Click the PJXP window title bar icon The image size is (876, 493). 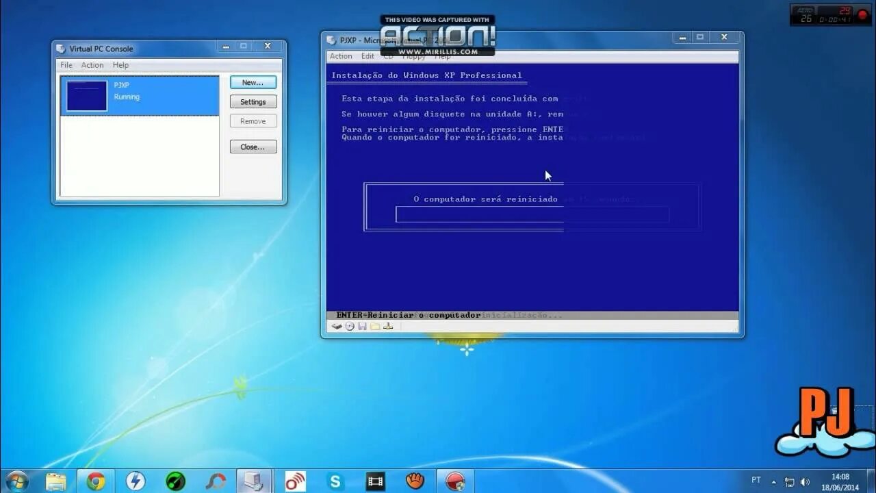pyautogui.click(x=331, y=40)
